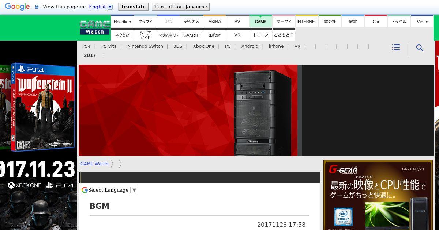Open the list menu icon

click(x=396, y=47)
